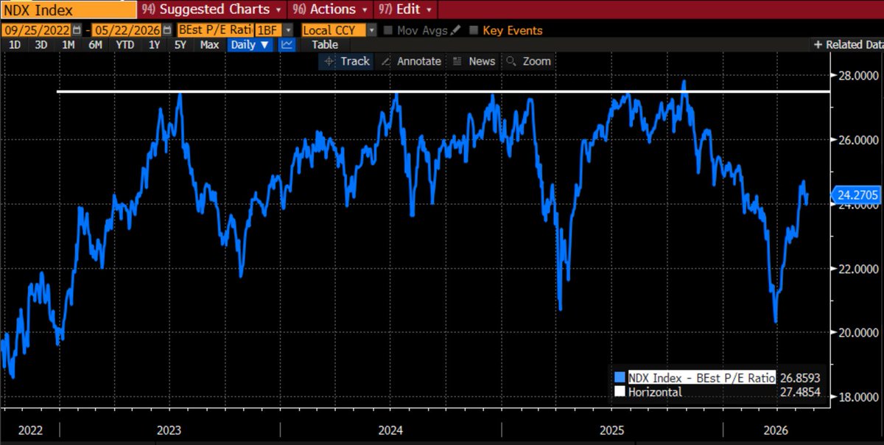Select the 1M range tab
The height and width of the screenshot is (445, 884).
(68, 45)
